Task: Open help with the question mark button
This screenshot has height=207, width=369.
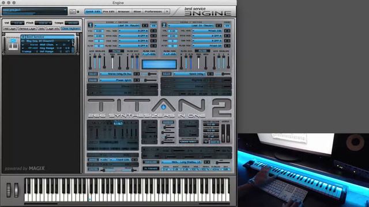Action: [x=167, y=11]
